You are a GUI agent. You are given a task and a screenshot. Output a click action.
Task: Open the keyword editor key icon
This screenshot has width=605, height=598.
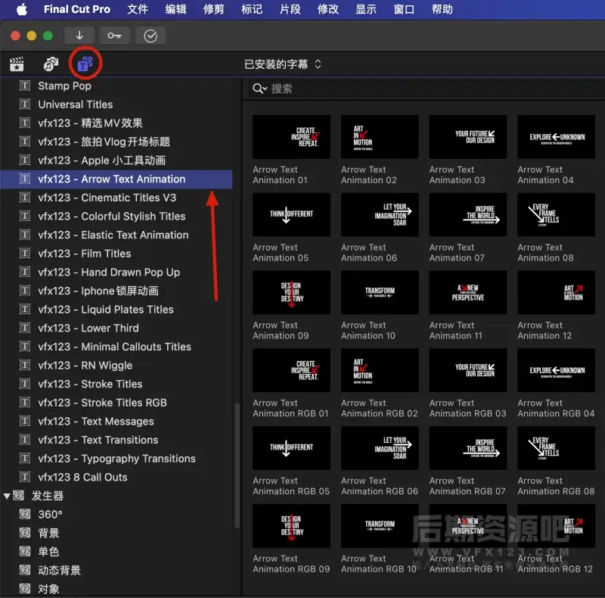click(x=114, y=36)
